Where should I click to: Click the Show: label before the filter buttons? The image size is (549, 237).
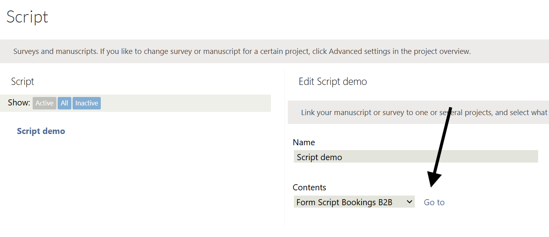[19, 103]
